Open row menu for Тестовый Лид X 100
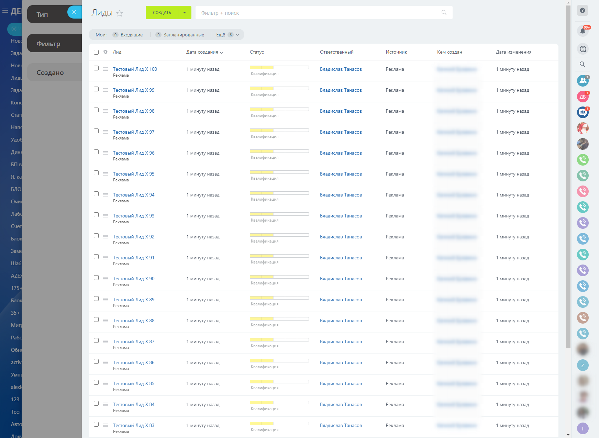 tap(106, 69)
